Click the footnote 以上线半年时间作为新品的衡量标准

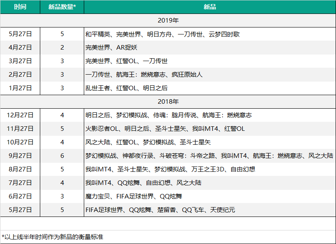tap(53, 237)
